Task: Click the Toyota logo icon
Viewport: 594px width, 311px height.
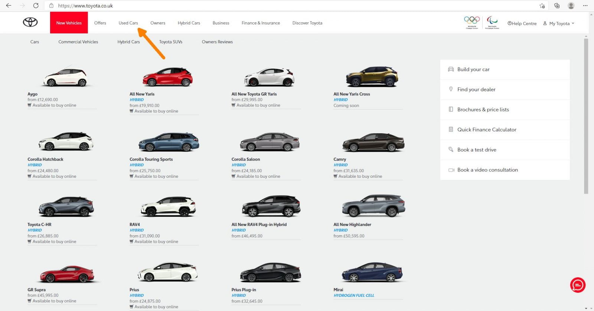Action: point(30,22)
